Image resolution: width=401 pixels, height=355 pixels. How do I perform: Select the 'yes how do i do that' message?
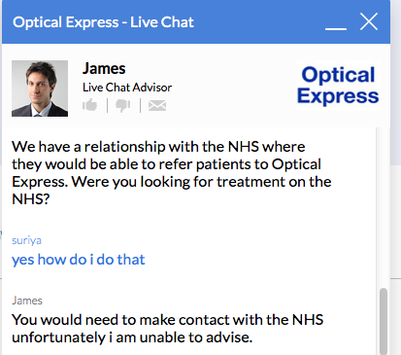pos(79,260)
